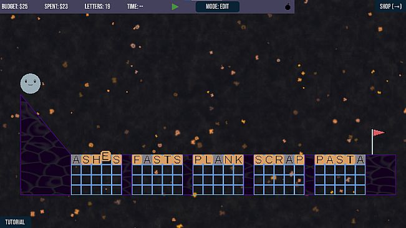This screenshot has width=406, height=228.
Task: Select the S tile in PASTA
Action: [x=340, y=159]
